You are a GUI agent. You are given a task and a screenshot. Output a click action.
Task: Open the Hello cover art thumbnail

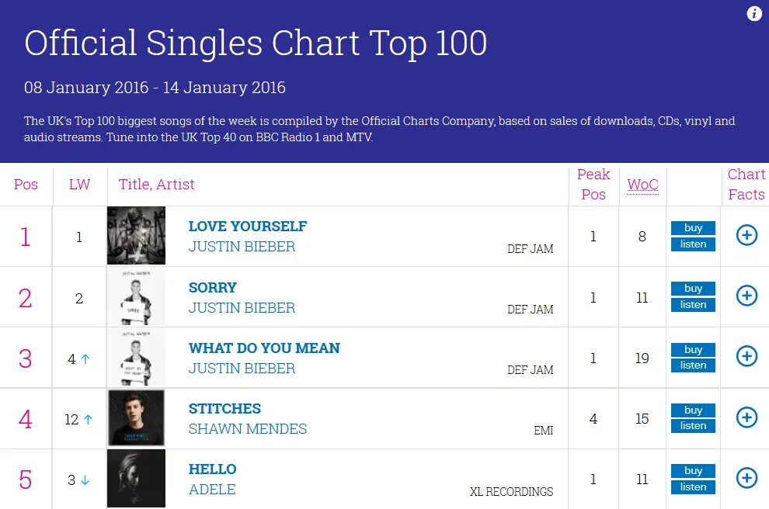[x=137, y=479]
